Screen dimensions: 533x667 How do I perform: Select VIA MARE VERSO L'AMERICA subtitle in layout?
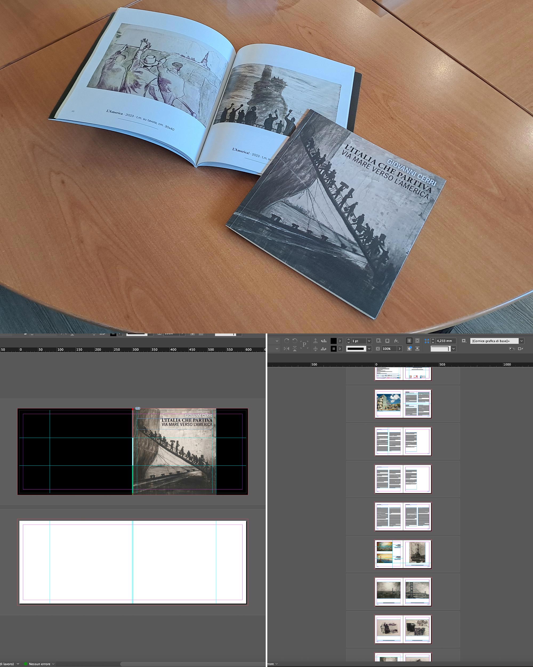coord(187,424)
